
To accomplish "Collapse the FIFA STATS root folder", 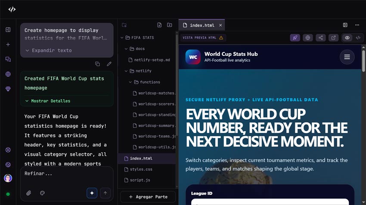I will 122,38.
